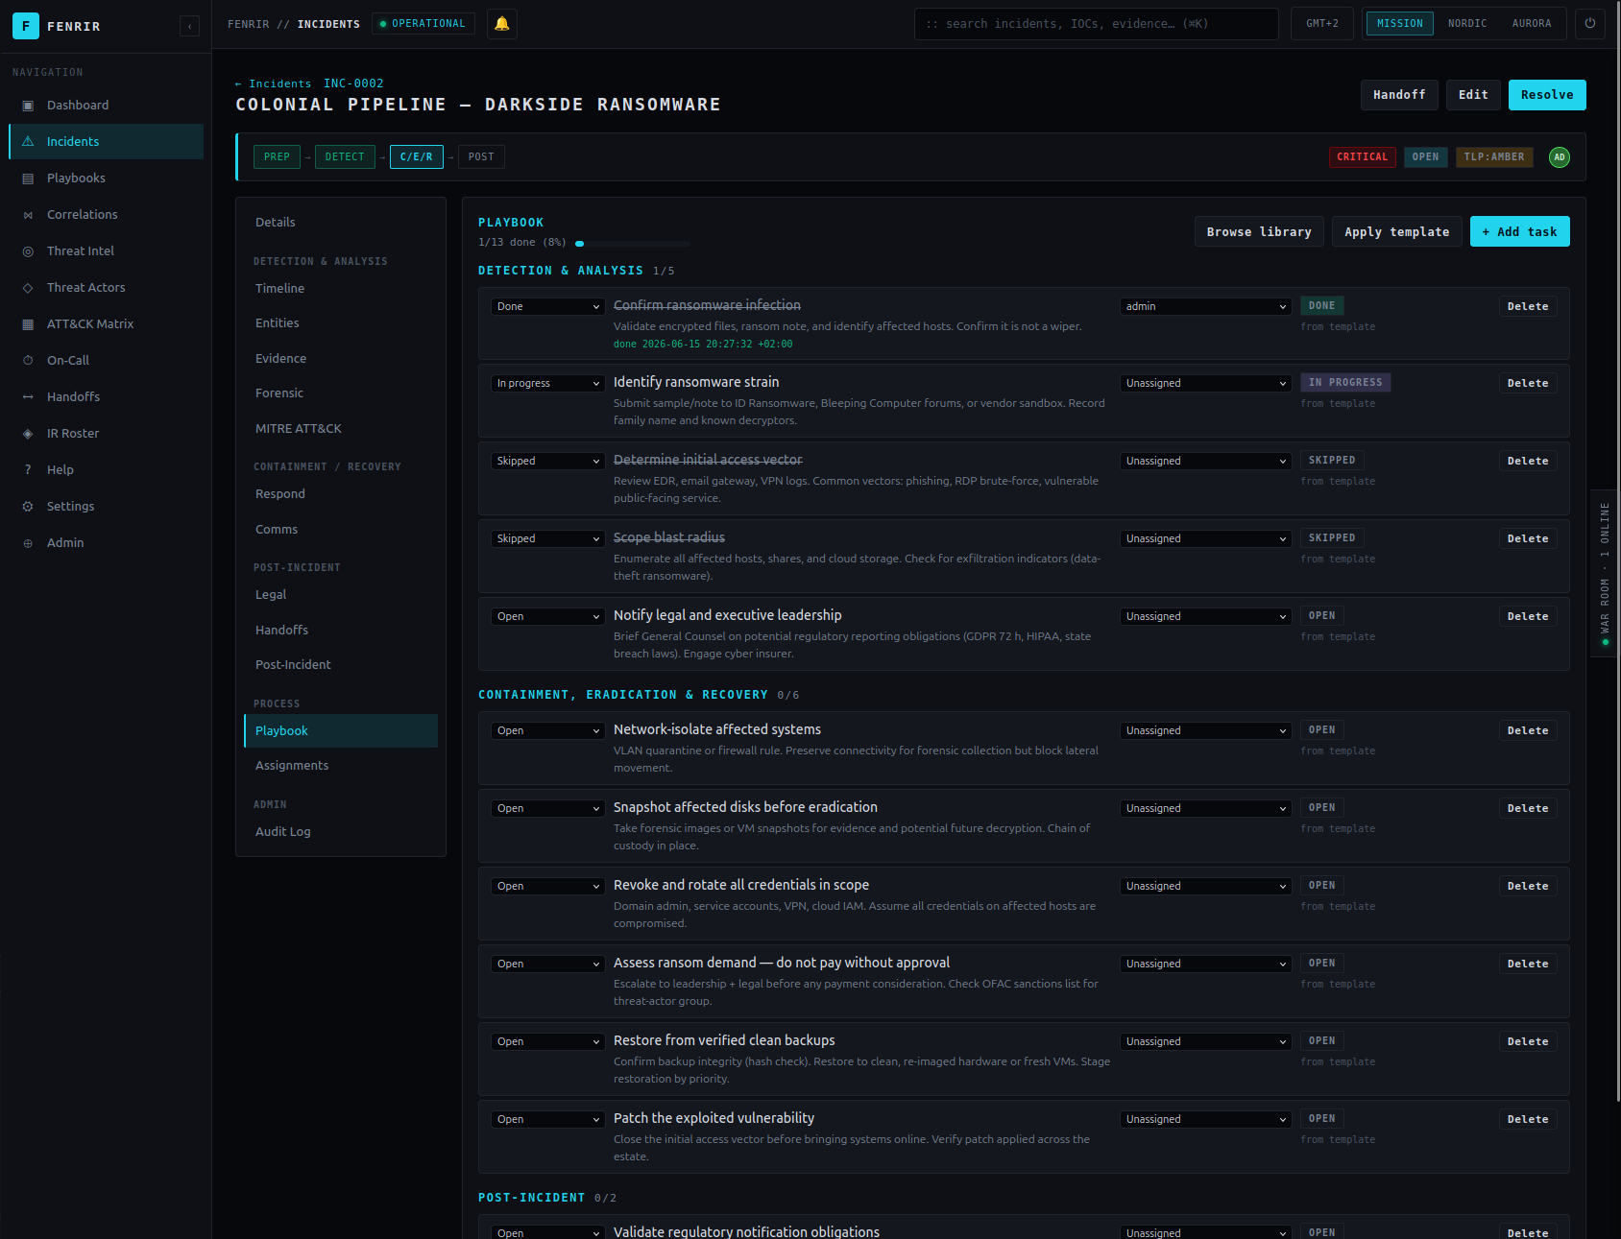This screenshot has height=1239, width=1621.
Task: Open the Respond section
Action: click(x=341, y=494)
